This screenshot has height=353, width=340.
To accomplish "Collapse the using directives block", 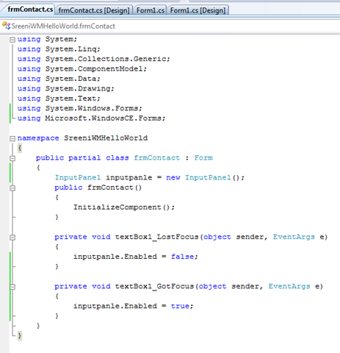I will (12, 40).
